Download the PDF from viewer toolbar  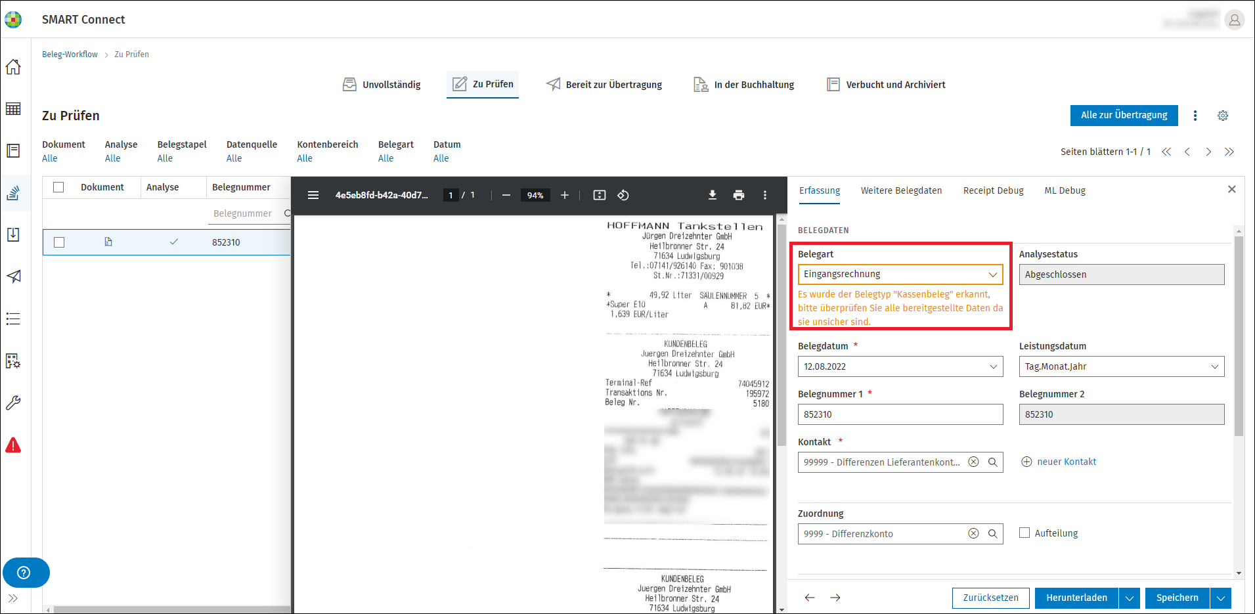(x=713, y=195)
